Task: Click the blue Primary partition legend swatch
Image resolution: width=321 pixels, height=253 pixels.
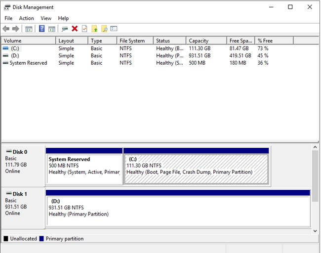Action: coord(41,239)
